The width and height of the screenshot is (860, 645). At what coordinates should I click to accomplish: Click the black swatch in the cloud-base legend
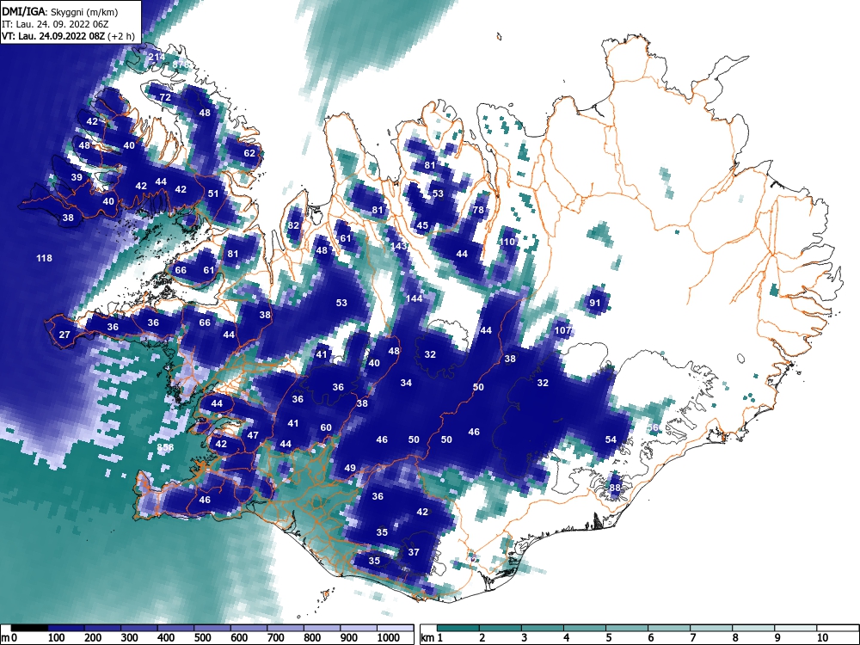pyautogui.click(x=29, y=628)
